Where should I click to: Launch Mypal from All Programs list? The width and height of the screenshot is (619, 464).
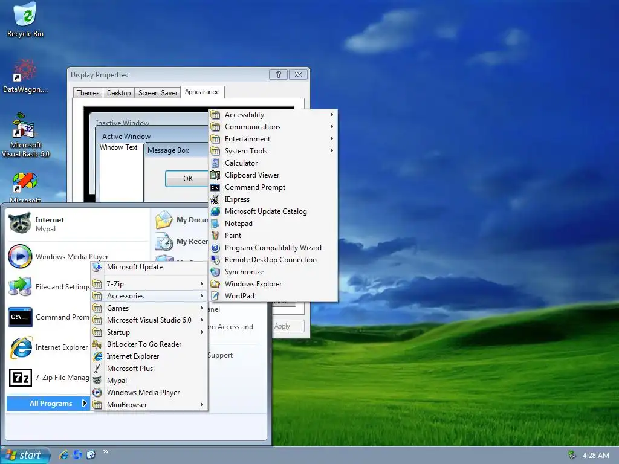(x=149, y=381)
